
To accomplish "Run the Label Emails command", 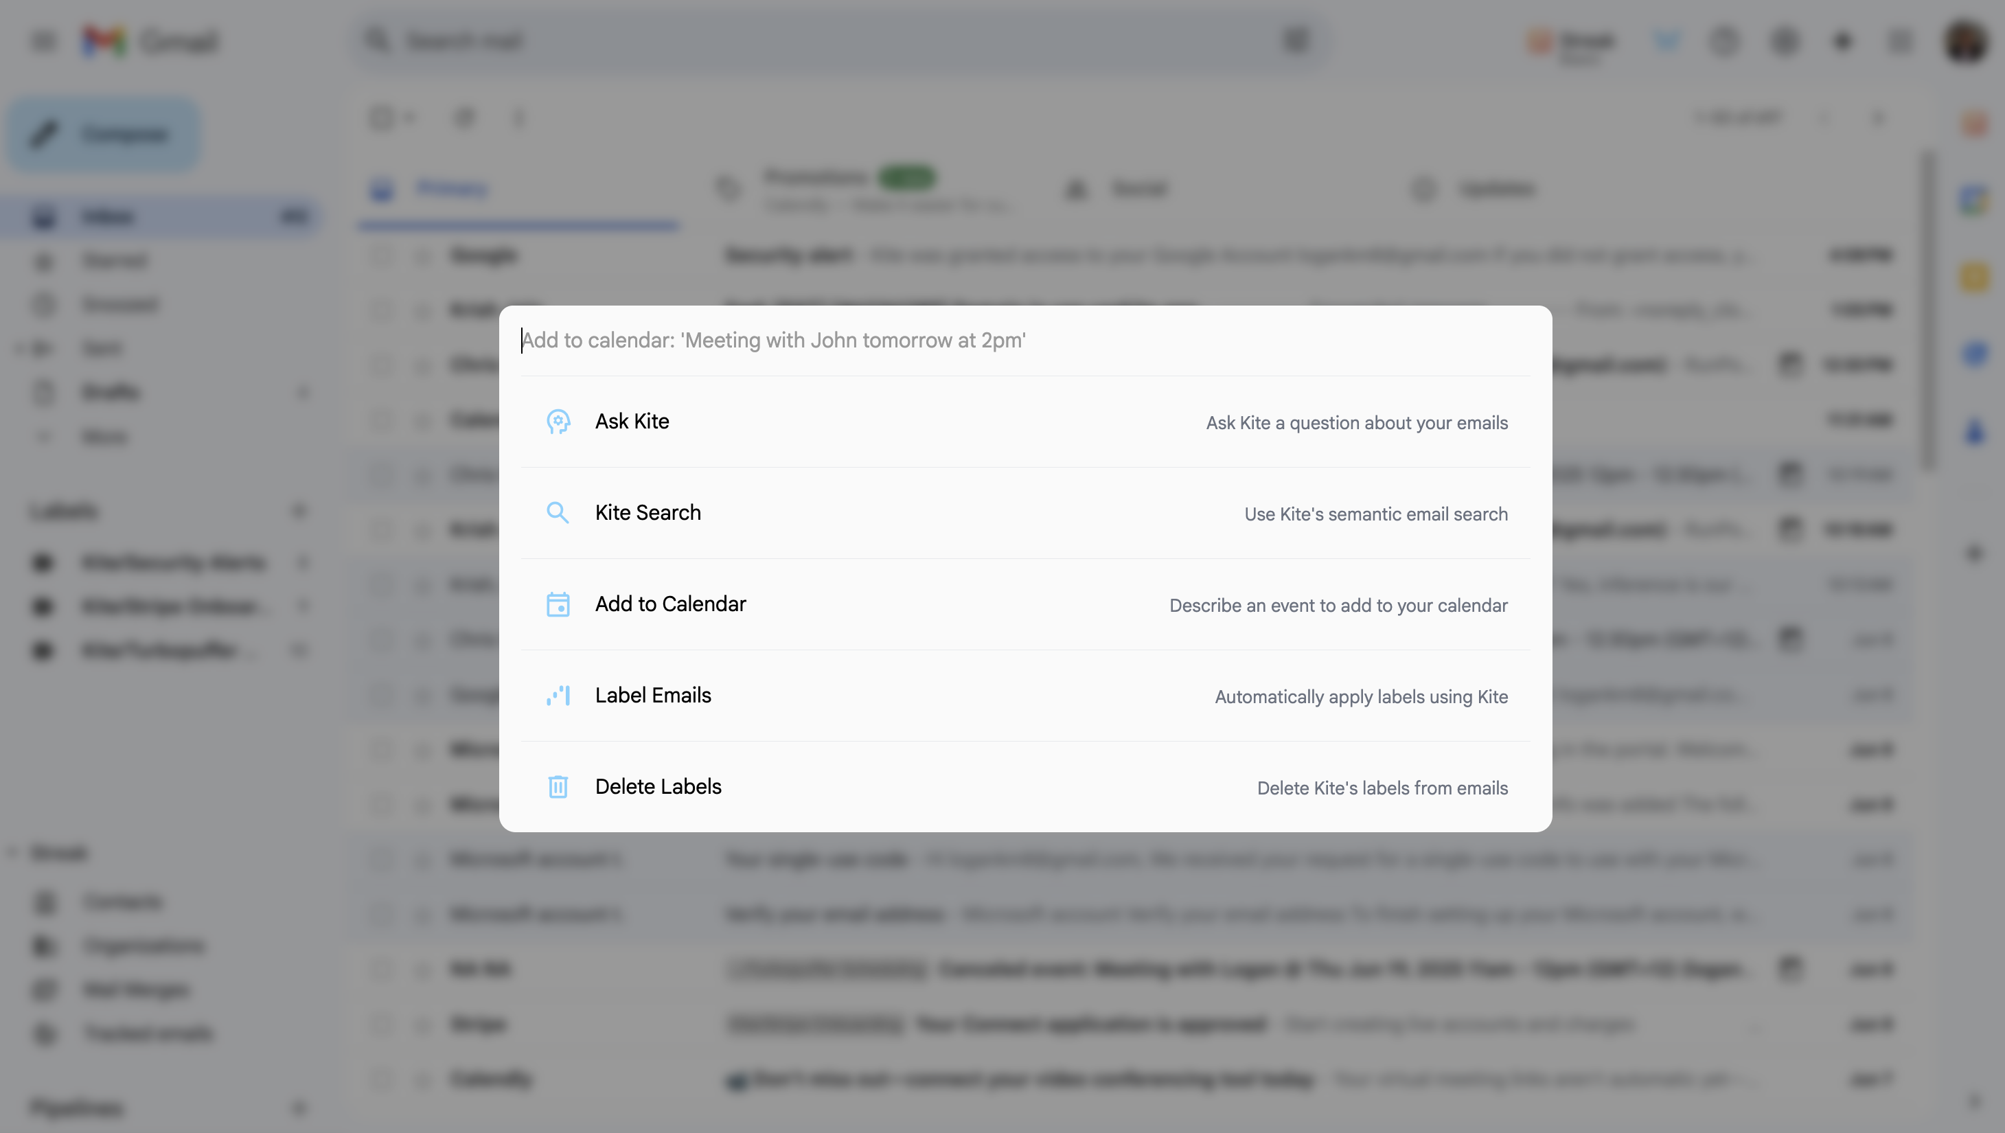I will [x=1025, y=696].
